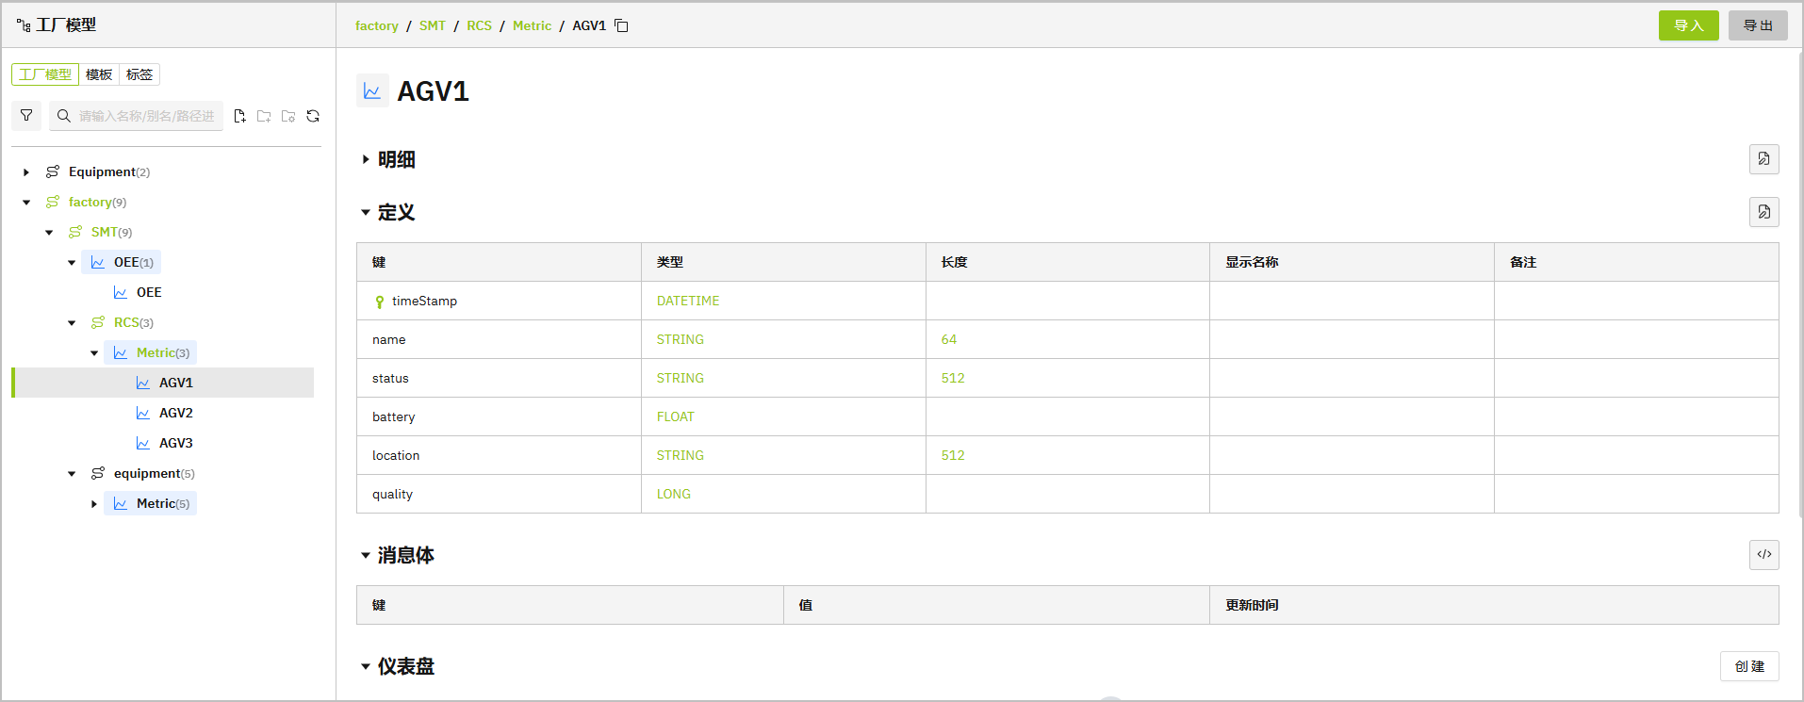Expand the 明细 section

(x=366, y=160)
